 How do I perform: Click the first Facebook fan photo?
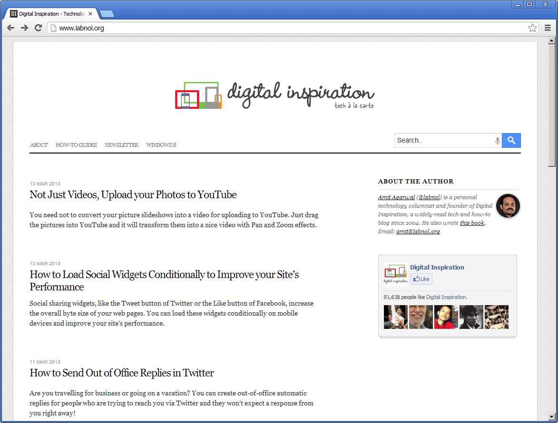396,317
